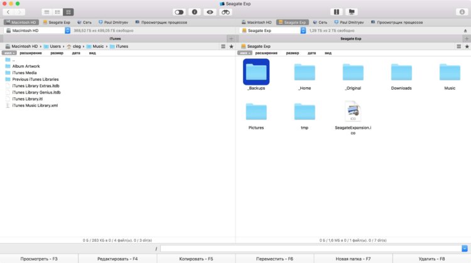Select tmp folder icon
This screenshot has height=263, width=471.
coord(305,112)
